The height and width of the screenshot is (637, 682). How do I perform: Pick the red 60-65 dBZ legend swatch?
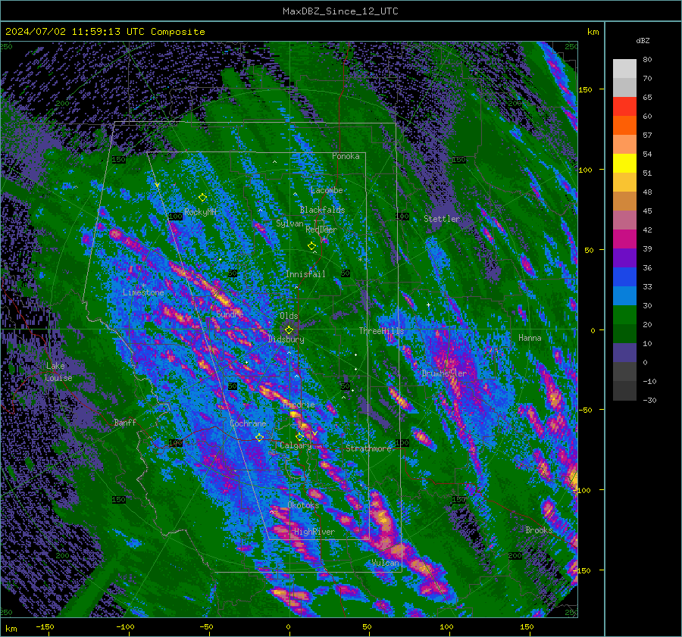point(624,107)
